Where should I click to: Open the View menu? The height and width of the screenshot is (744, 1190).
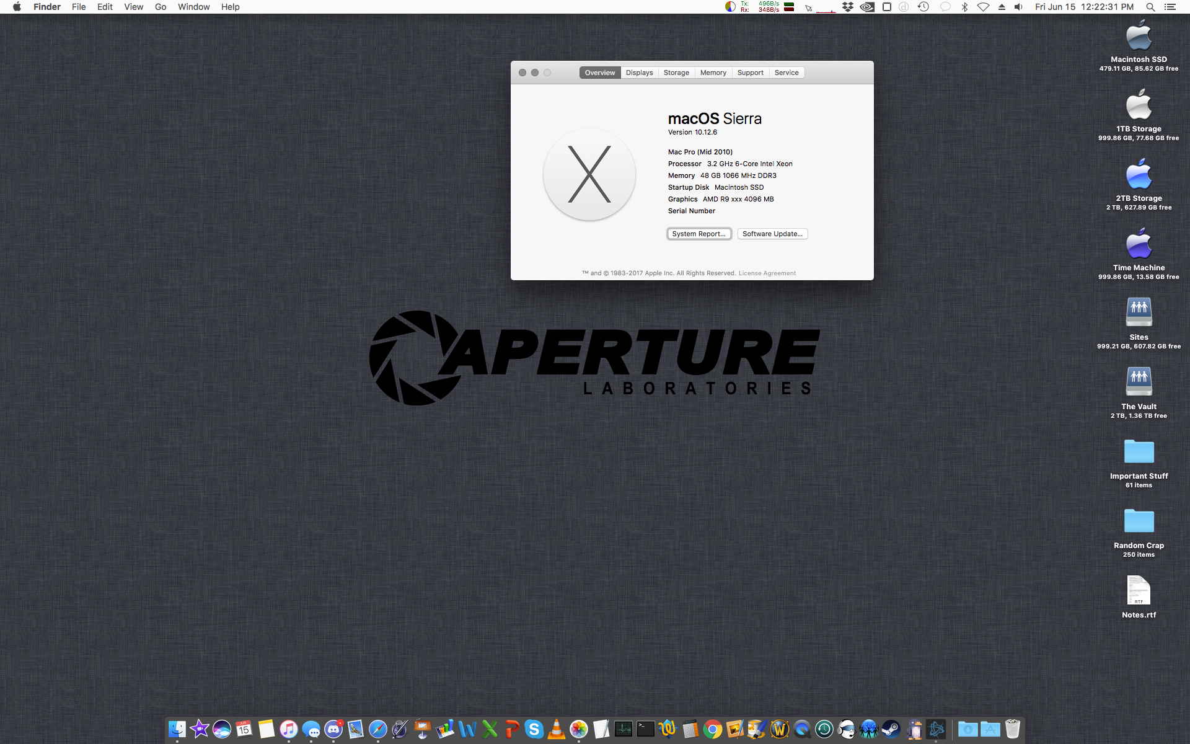(133, 7)
